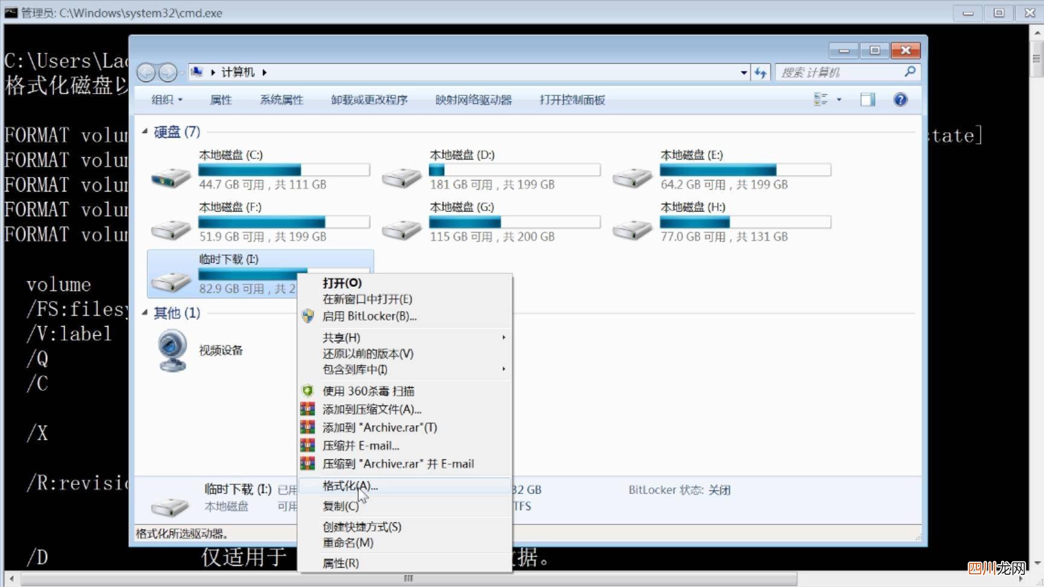
Task: Click 属性 on Explorer toolbar
Action: pyautogui.click(x=221, y=100)
